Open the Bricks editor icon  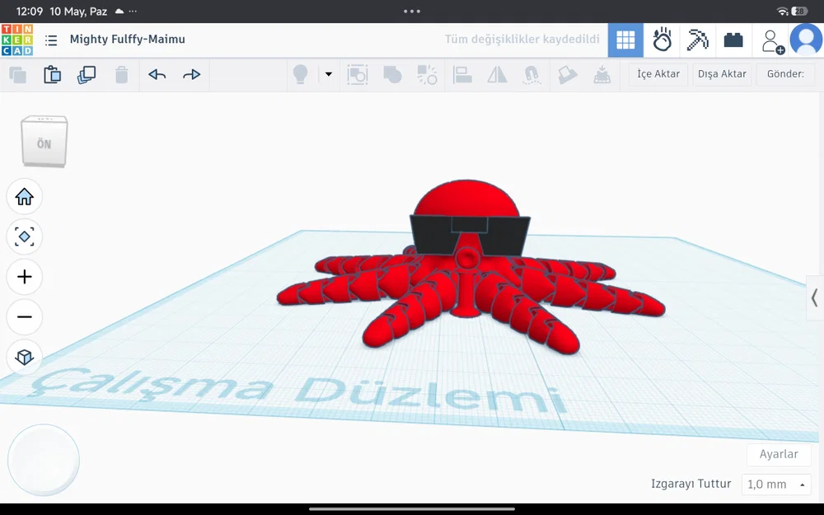pos(733,40)
